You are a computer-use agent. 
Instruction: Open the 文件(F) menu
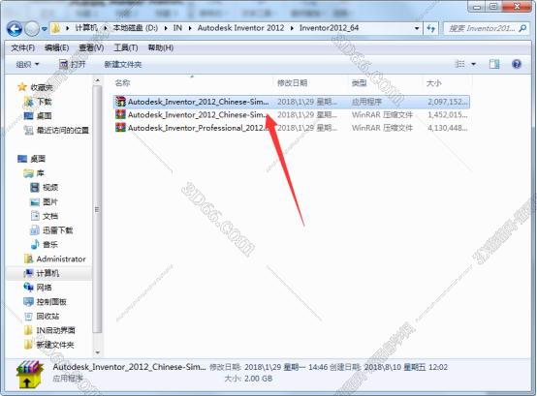tap(23, 47)
